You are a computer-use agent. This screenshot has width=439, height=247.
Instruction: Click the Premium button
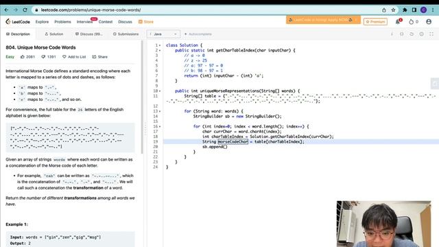click(375, 21)
